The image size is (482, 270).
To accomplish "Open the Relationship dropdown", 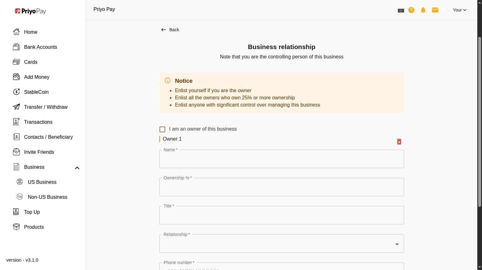I will tap(282, 244).
